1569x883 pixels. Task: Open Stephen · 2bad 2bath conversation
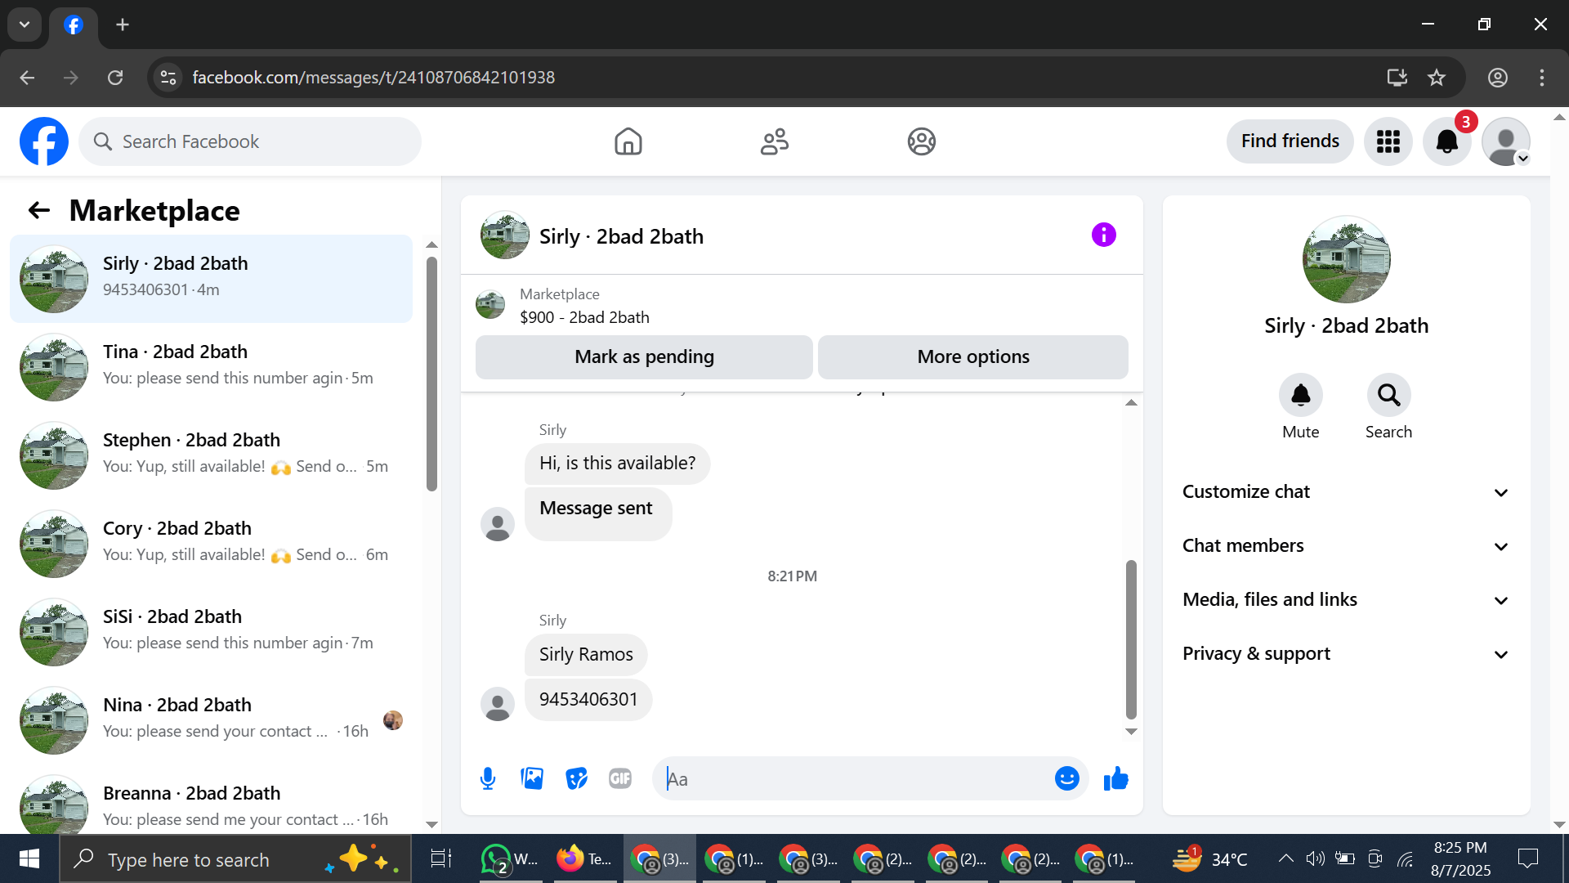point(211,455)
